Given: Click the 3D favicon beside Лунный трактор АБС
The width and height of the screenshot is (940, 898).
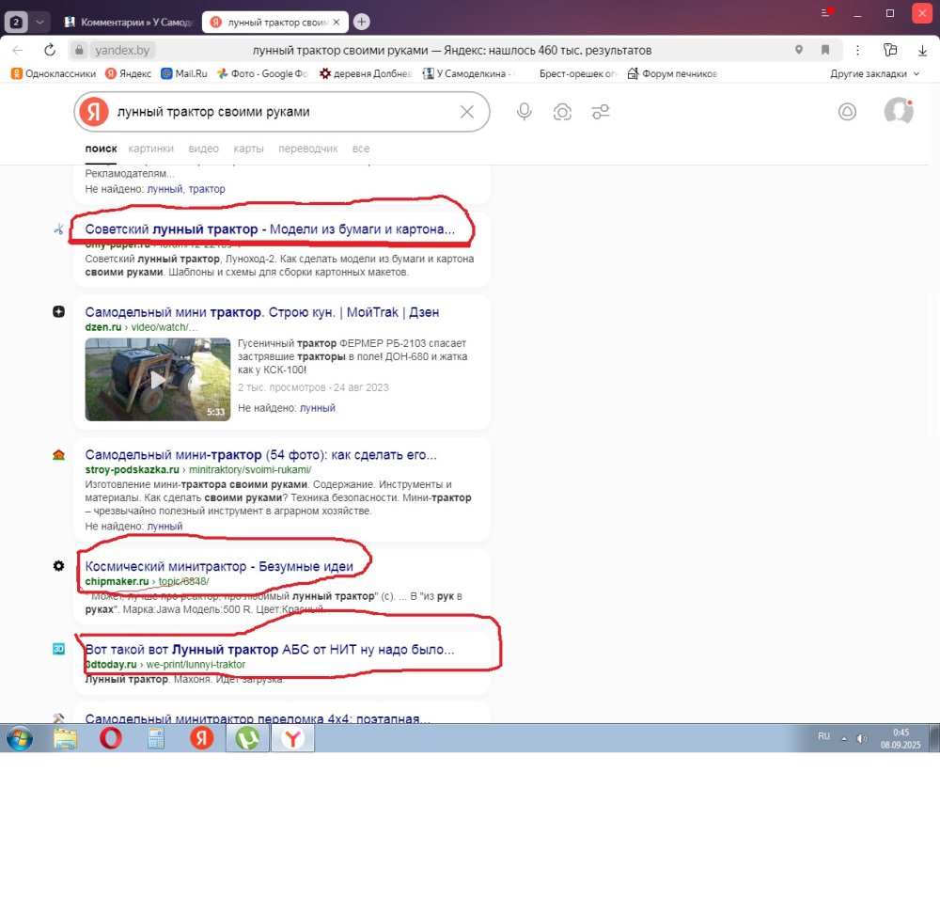Looking at the screenshot, I should coord(58,649).
